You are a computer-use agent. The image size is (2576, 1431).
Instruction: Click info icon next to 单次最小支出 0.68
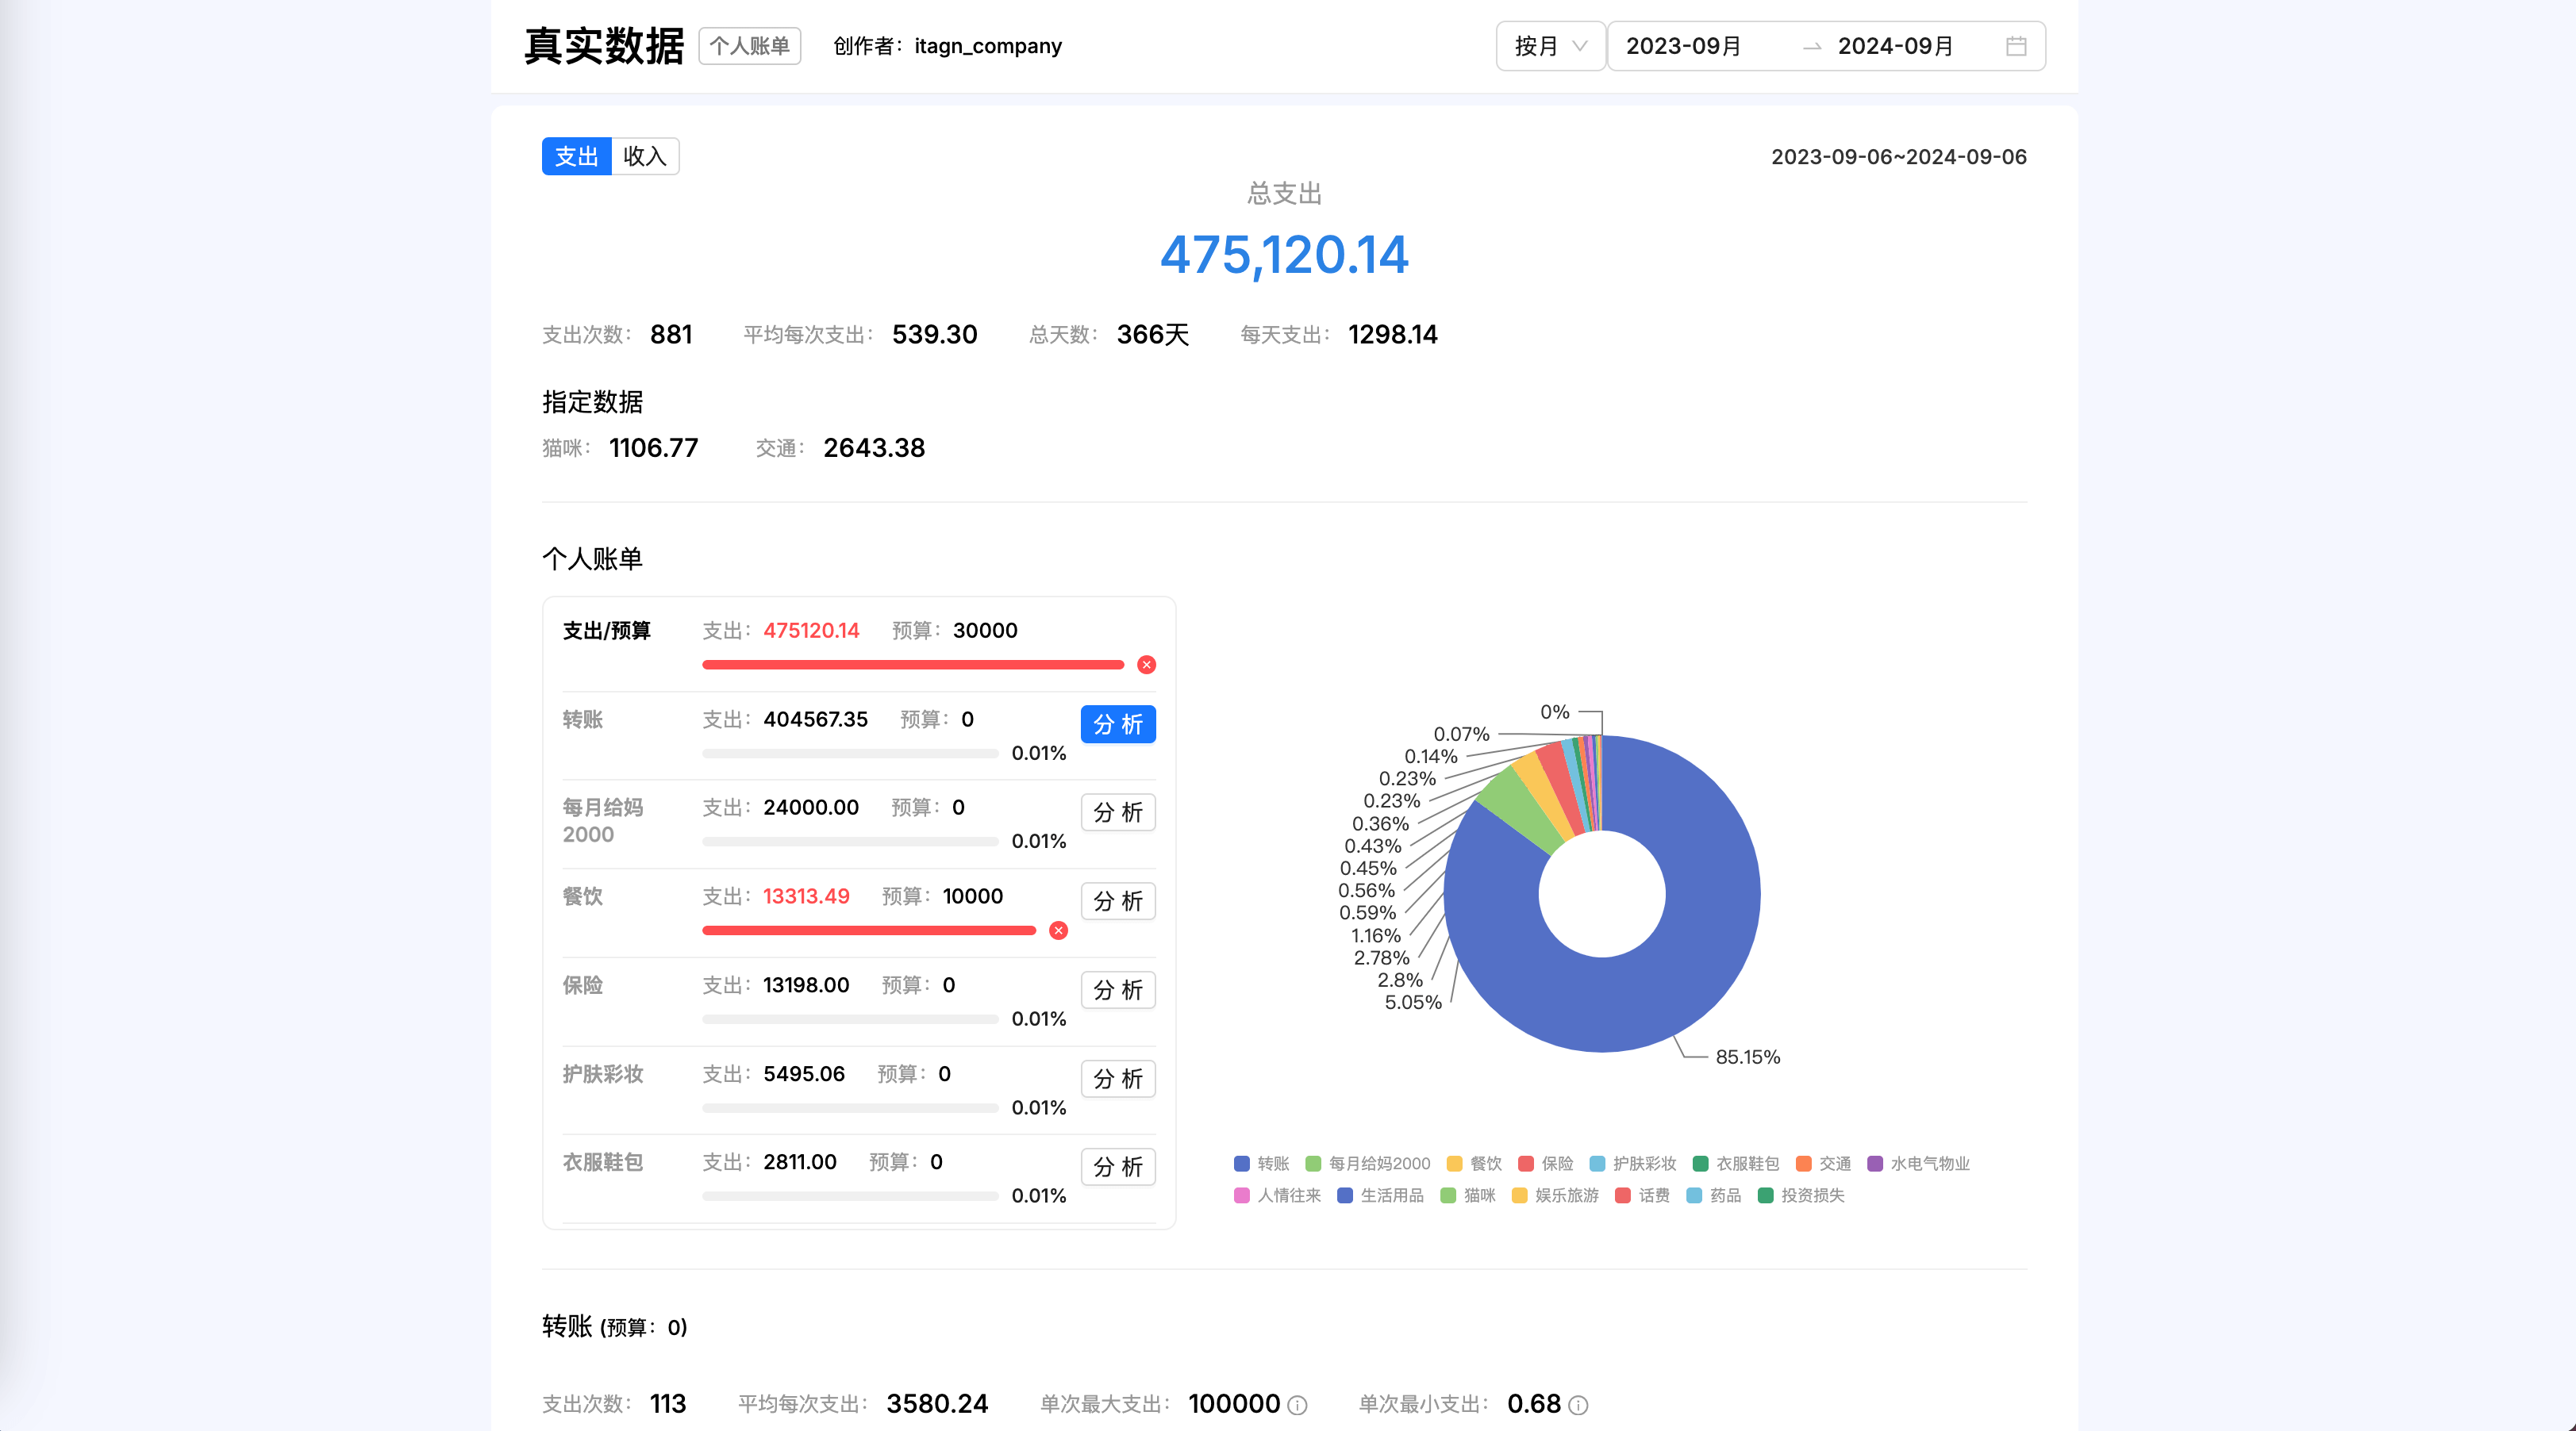pos(1579,1405)
